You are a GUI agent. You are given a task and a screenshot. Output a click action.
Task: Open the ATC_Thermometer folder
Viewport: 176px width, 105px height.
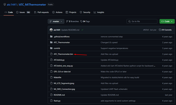[x=62, y=43]
